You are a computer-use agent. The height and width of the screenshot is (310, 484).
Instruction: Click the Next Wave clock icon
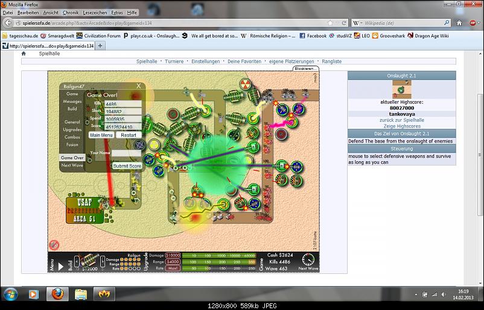pos(308,260)
